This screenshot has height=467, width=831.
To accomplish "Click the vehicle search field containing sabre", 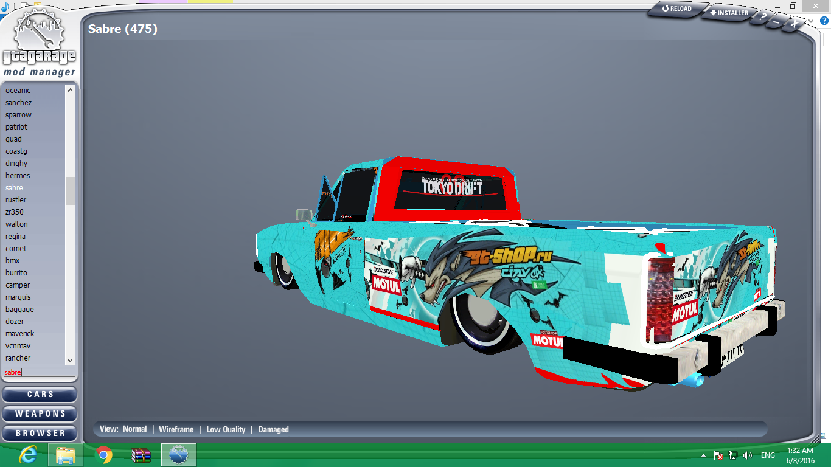I will 40,372.
